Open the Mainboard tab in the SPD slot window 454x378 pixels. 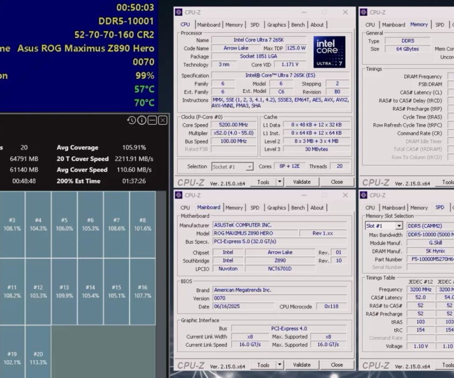(394, 208)
